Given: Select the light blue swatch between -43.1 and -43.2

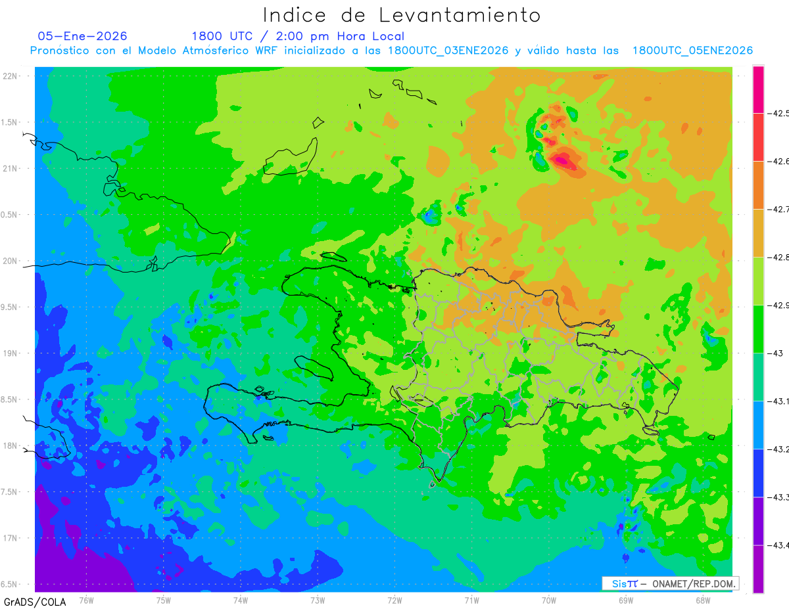Looking at the screenshot, I should point(758,425).
